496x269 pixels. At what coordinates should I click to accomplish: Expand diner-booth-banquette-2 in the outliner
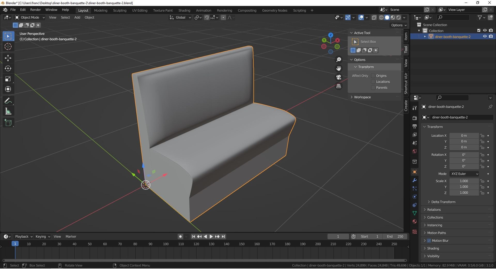(x=425, y=37)
